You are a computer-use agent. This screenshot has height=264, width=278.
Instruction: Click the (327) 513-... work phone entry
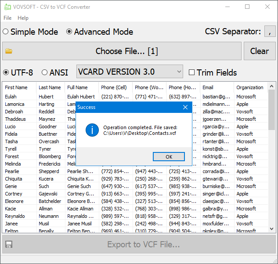coord(149,201)
